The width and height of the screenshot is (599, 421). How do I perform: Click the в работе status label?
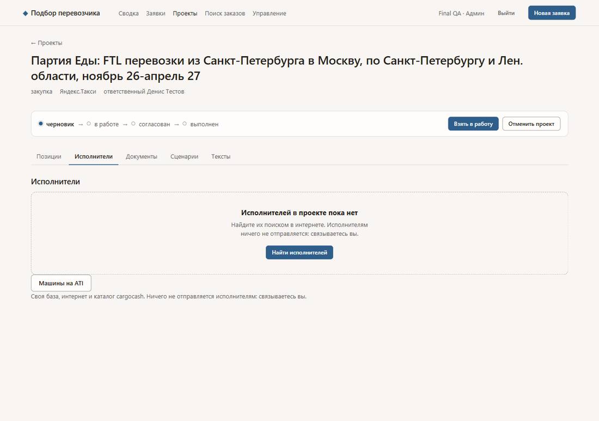(106, 124)
